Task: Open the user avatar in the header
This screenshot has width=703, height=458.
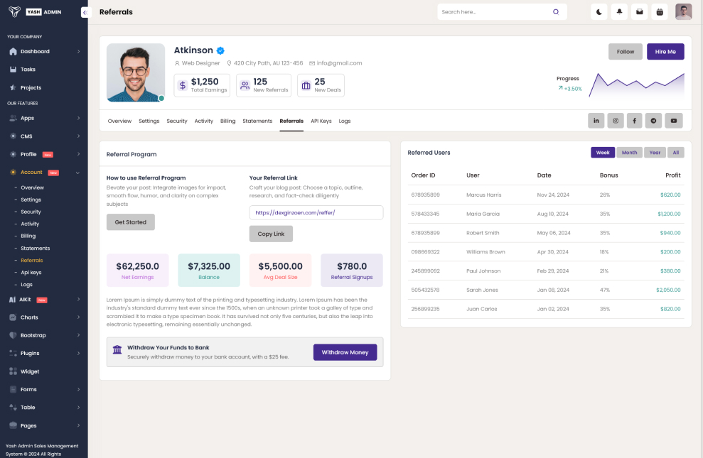Action: click(683, 12)
